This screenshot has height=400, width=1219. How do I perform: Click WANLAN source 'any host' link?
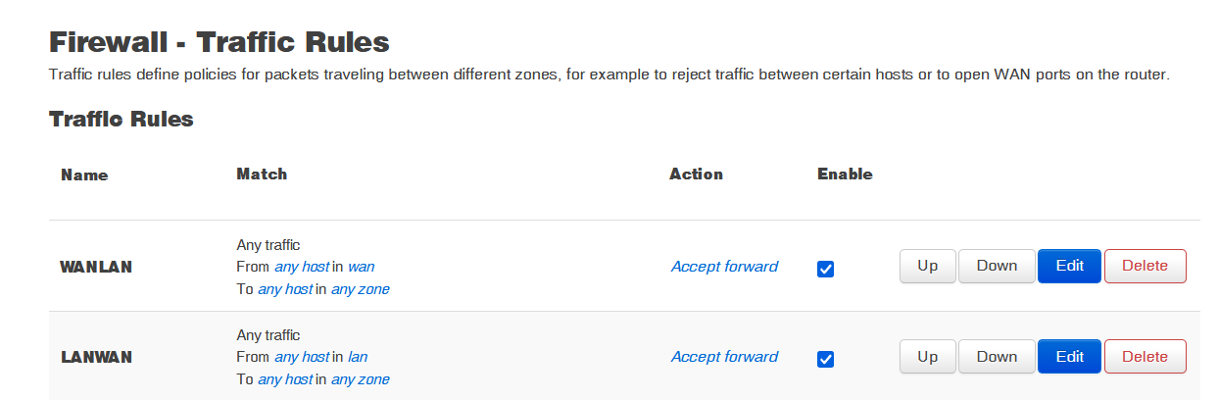click(x=302, y=267)
